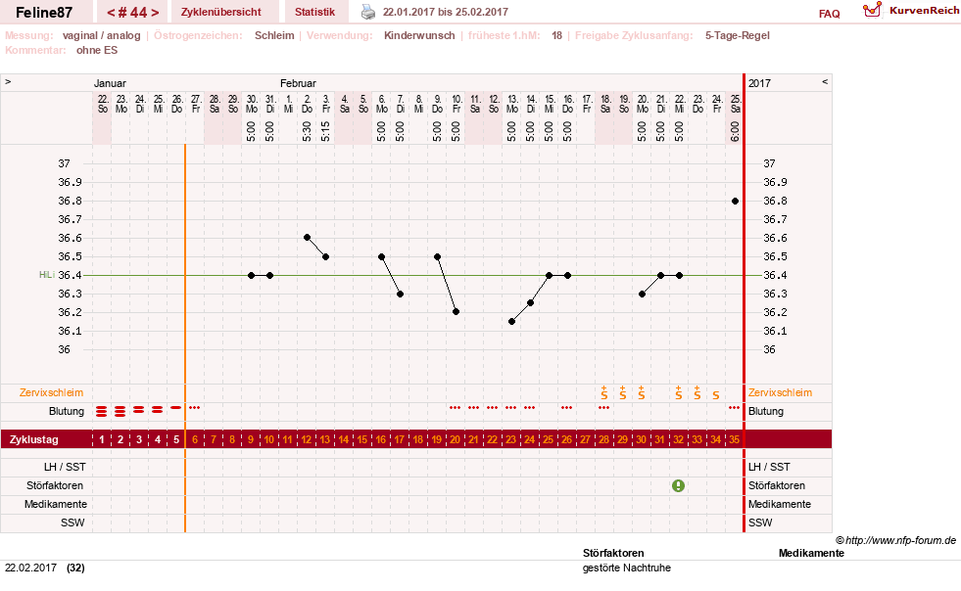Click spotting dots on 27 January
The height and width of the screenshot is (591, 961).
tap(194, 407)
